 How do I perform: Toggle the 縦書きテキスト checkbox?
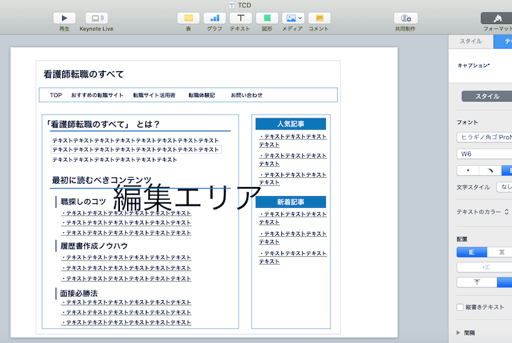[x=460, y=307]
